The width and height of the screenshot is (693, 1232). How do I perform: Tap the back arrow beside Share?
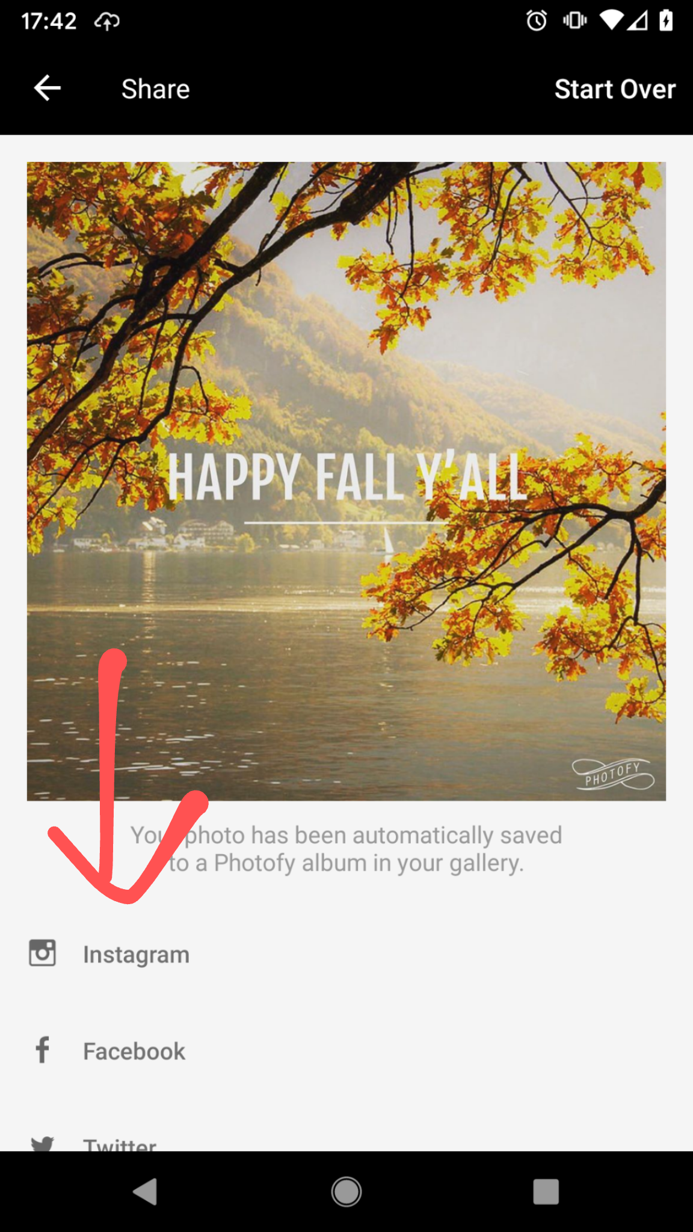click(48, 88)
